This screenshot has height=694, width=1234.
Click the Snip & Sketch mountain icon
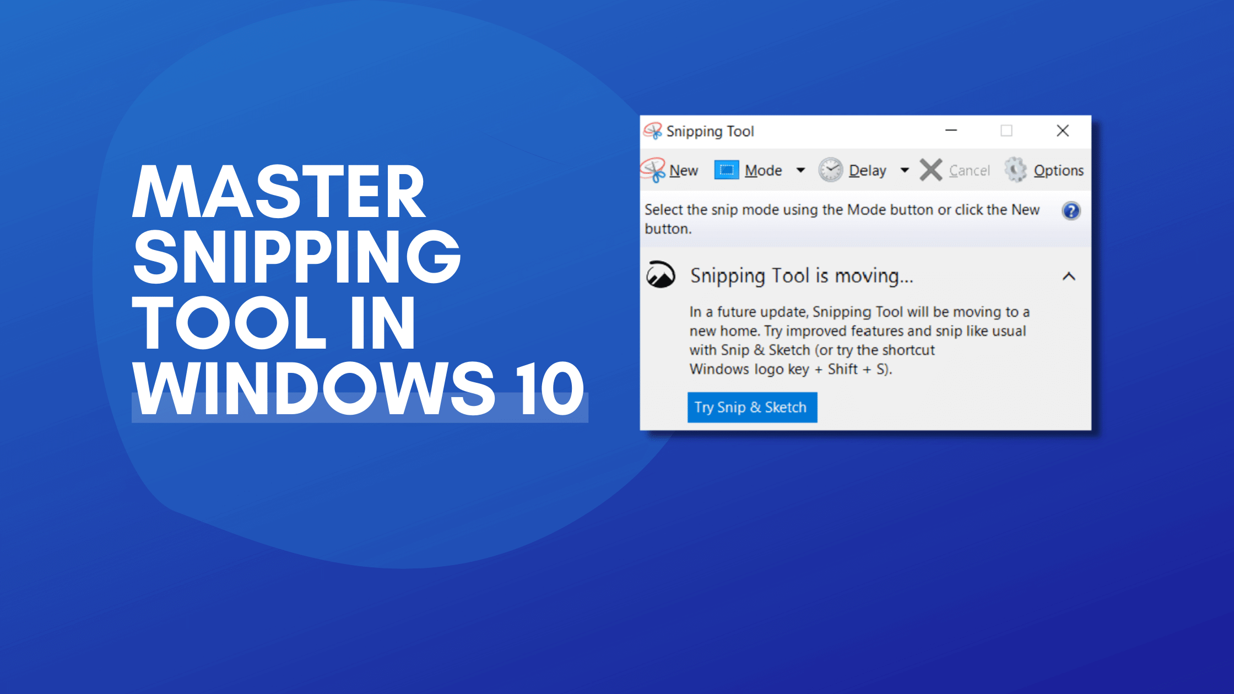[x=661, y=274]
